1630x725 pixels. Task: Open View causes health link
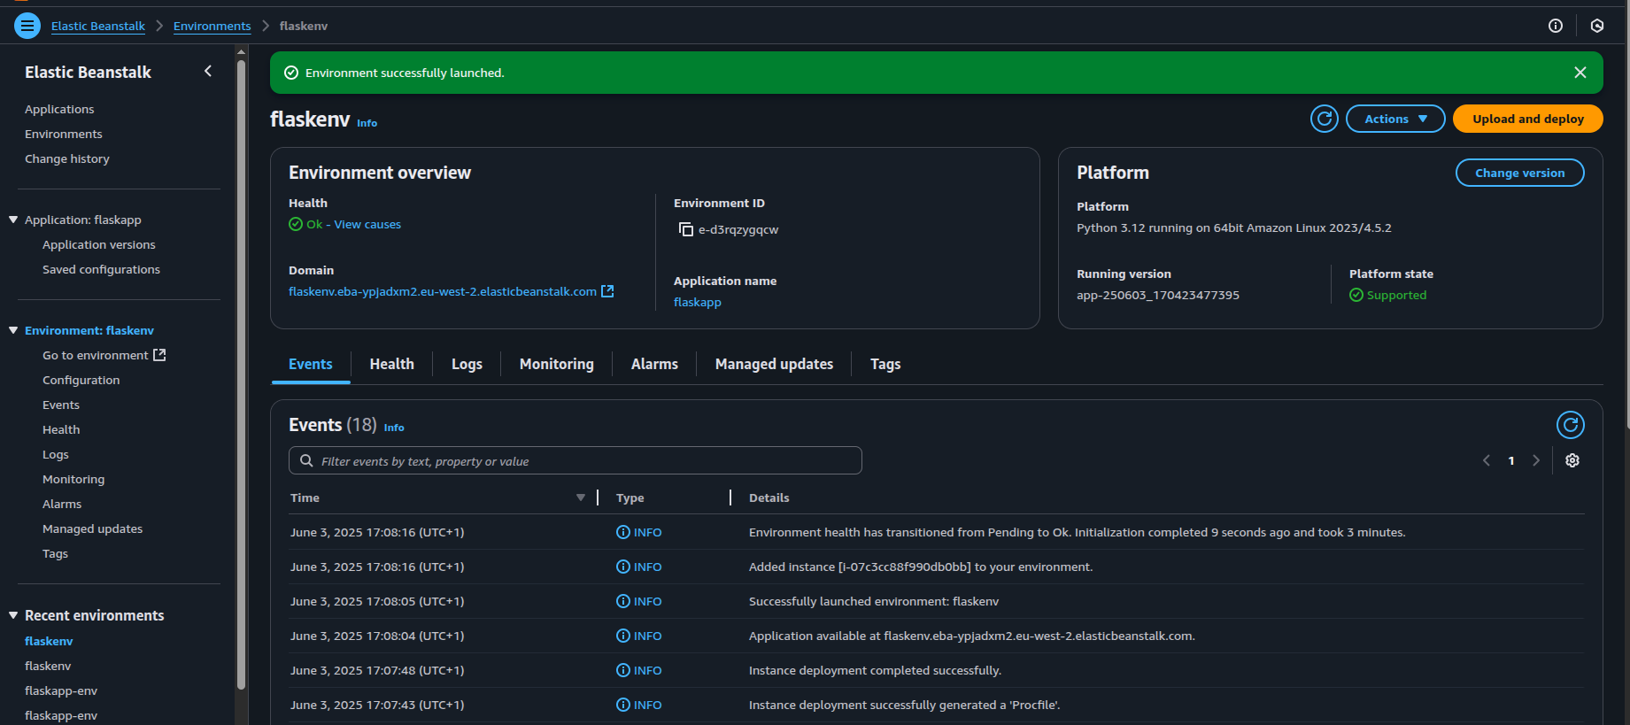pyautogui.click(x=367, y=225)
